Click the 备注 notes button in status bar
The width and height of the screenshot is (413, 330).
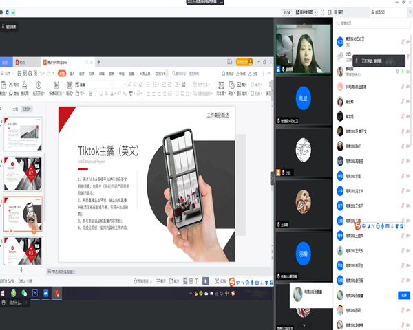click(175, 281)
